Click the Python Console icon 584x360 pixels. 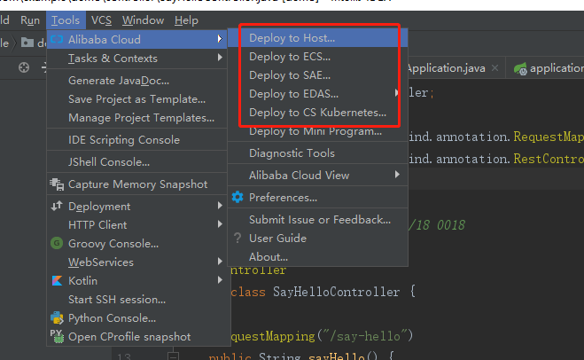click(x=57, y=318)
